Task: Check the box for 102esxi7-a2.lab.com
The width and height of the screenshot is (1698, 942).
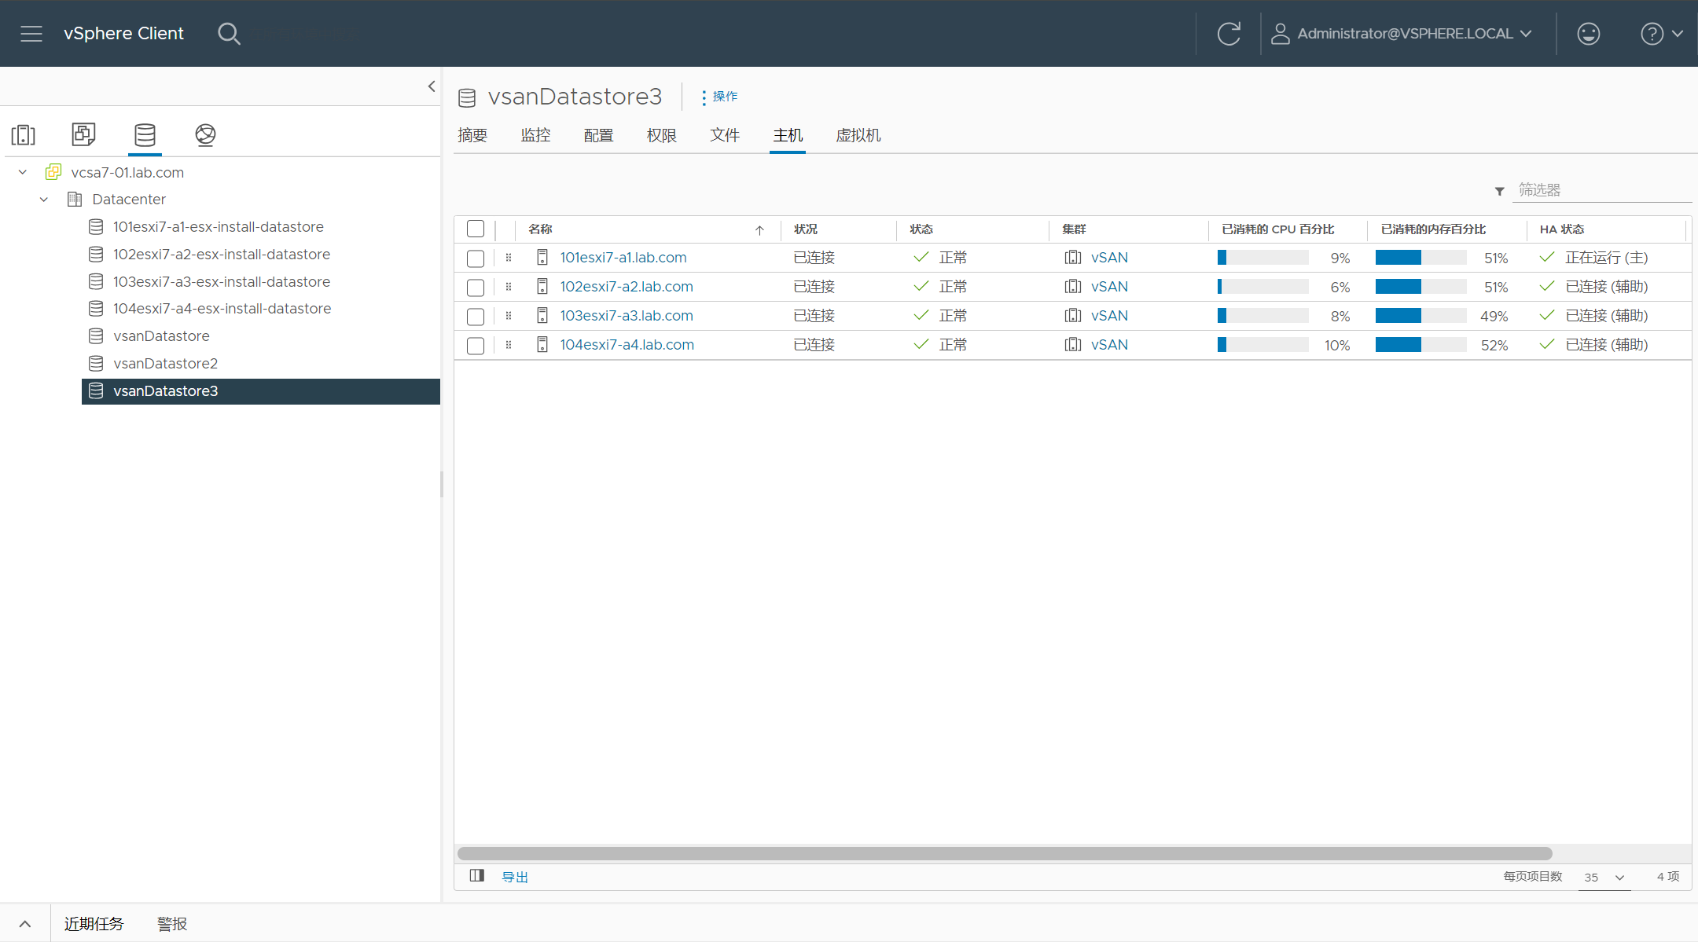Action: (x=476, y=288)
